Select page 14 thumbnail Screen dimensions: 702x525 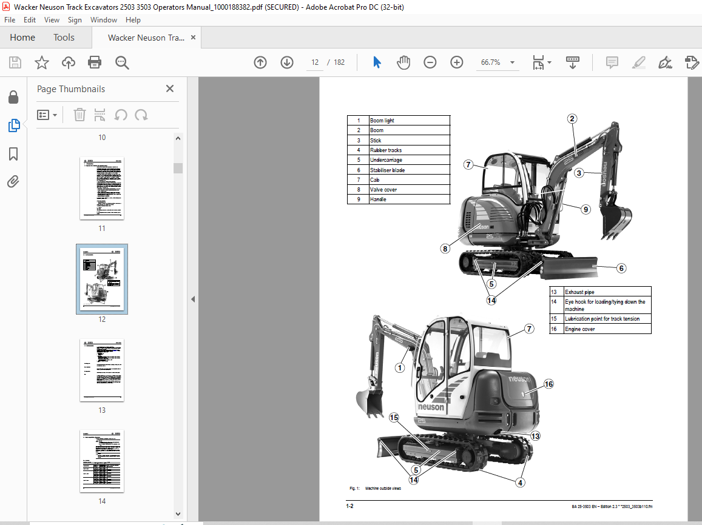pos(101,461)
